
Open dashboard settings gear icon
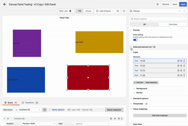tap(157, 4)
